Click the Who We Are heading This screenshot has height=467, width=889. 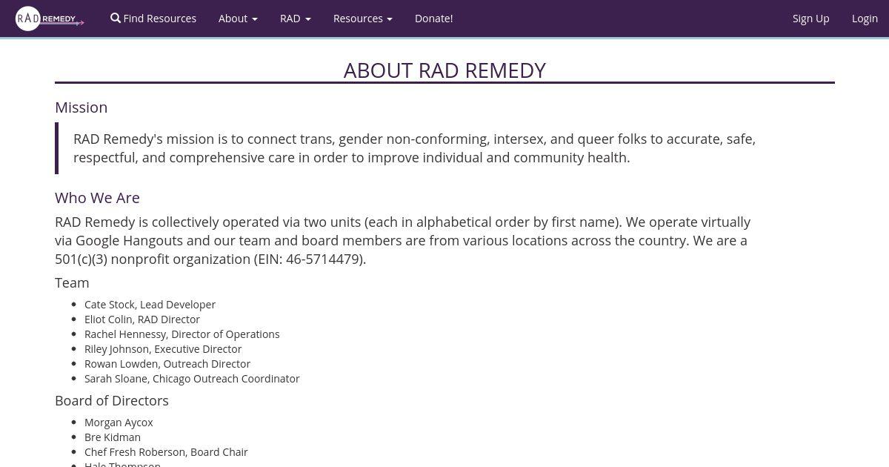[x=97, y=198]
